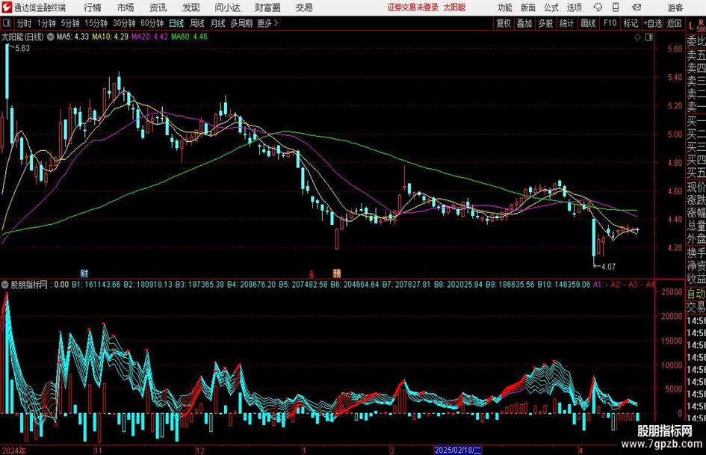The image size is (706, 455).
Task: Add stock with +自选 button
Action: point(653,23)
